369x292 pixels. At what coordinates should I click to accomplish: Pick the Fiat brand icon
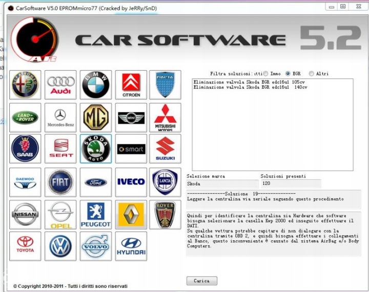pos(60,182)
